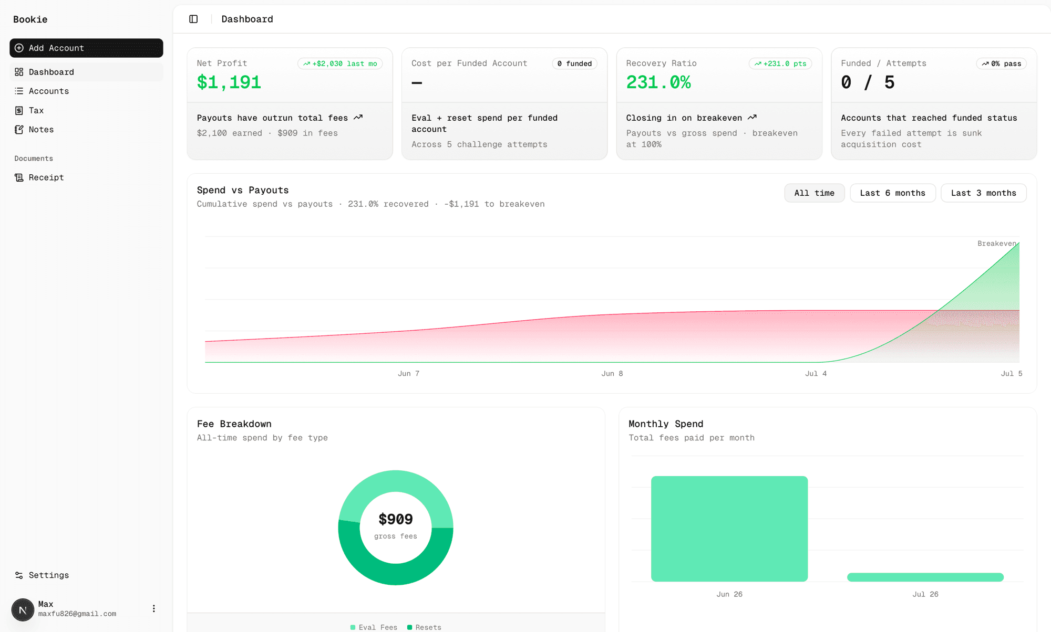Click the $909 gross fees center value
This screenshot has width=1051, height=632.
[396, 519]
